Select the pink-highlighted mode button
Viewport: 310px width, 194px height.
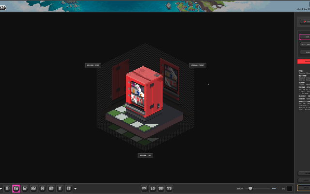click(x=305, y=37)
